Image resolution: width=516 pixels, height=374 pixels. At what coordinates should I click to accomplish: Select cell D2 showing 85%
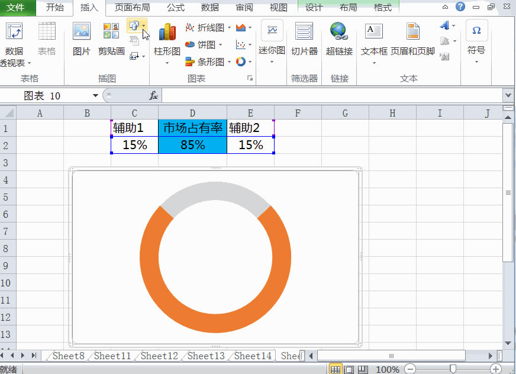pos(192,145)
